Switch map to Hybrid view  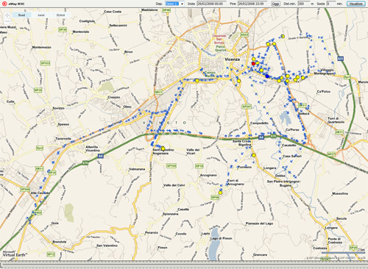coord(60,15)
